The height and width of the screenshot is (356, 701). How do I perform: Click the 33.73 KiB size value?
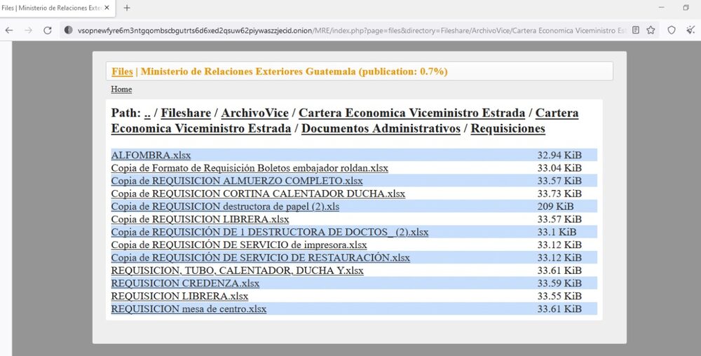click(x=559, y=194)
